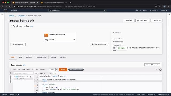The image size is (171, 96).
Task: Click the Layers stack icon
Action: click(x=46, y=40)
